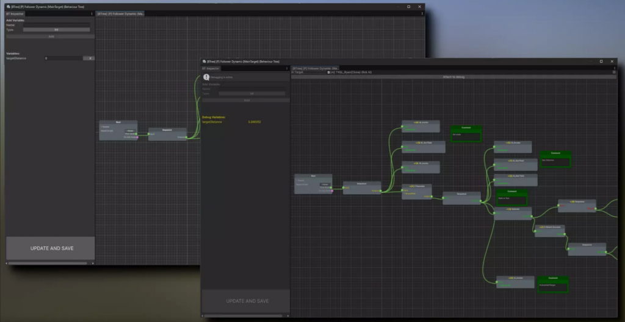The image size is (625, 322).
Task: Click the Behaviour Tree icon in back window title bar
Action: click(x=9, y=7)
